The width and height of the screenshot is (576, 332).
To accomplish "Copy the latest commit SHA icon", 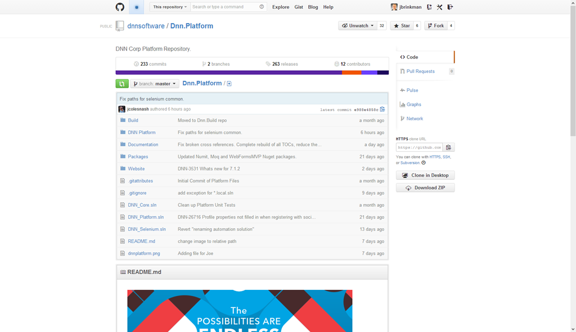I will (x=382, y=110).
